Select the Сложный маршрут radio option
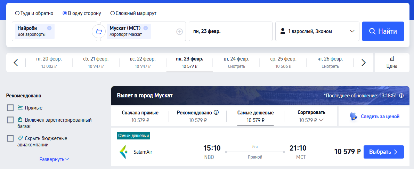Viewport: 414px width, 169px height. [113, 13]
